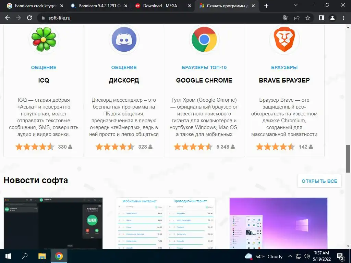Toggle the browser side panel icon
Image resolution: width=351 pixels, height=263 pixels.
(322, 18)
